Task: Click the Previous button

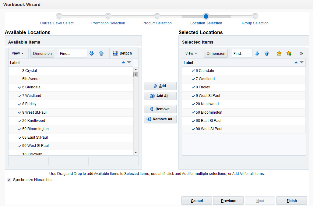Action: [228, 201]
